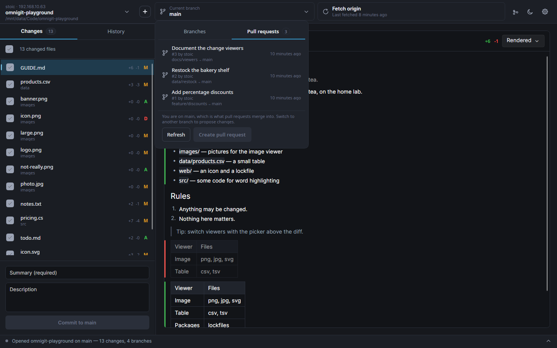Image resolution: width=557 pixels, height=348 pixels.
Task: Click pull request icon for Restock the bakery shelf
Action: (165, 75)
